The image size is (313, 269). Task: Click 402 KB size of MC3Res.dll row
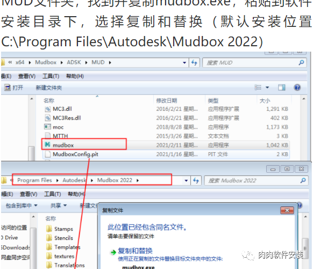279,118
